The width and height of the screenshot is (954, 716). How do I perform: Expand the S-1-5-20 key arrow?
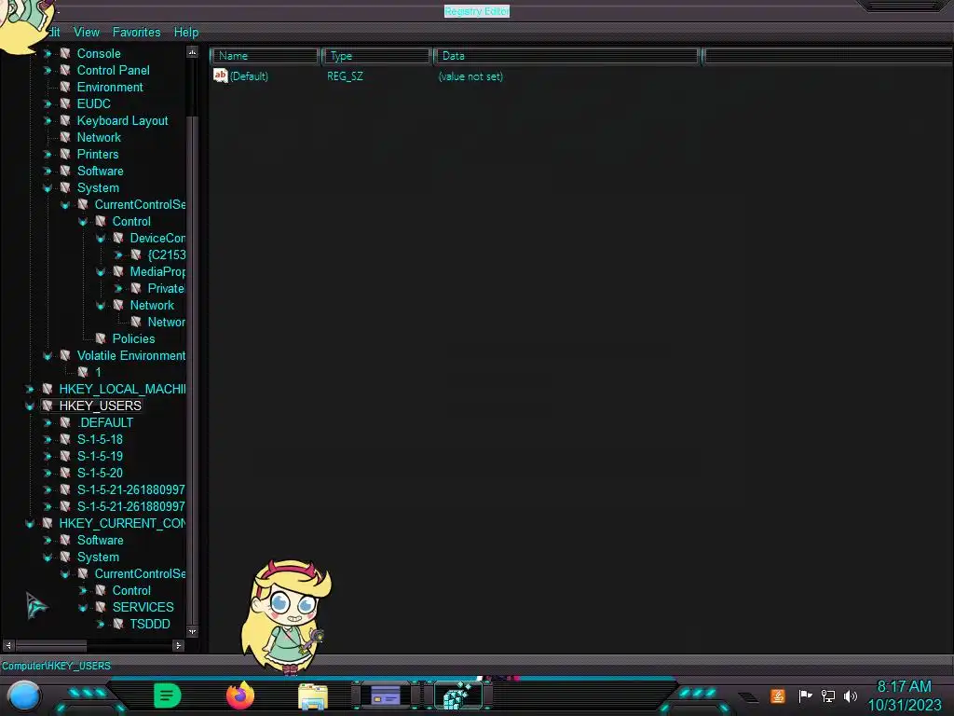(48, 473)
